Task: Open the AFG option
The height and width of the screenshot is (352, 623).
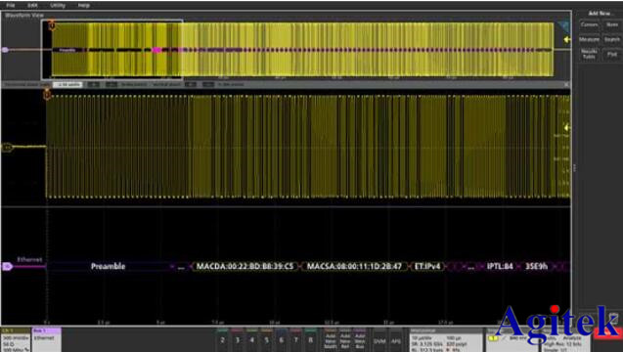Action: tap(396, 340)
